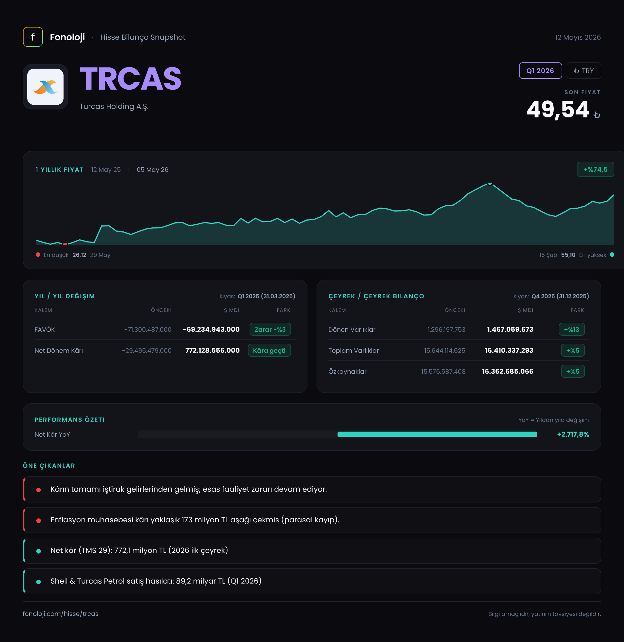The image size is (624, 642).
Task: Click the 'Kâra geçti' badge
Action: tap(269, 350)
